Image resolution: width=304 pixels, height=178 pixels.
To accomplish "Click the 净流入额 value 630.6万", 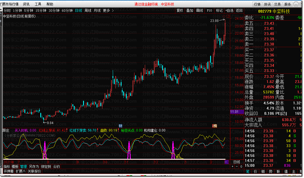I will [289, 120].
